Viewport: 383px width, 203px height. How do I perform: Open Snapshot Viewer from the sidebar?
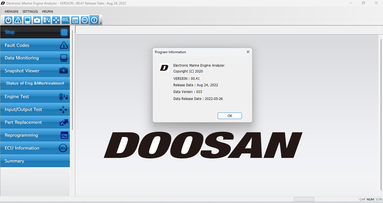point(35,71)
